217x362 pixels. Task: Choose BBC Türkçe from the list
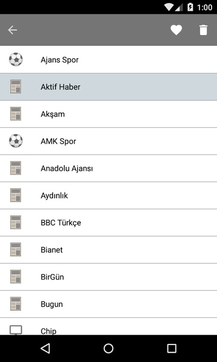point(108,223)
